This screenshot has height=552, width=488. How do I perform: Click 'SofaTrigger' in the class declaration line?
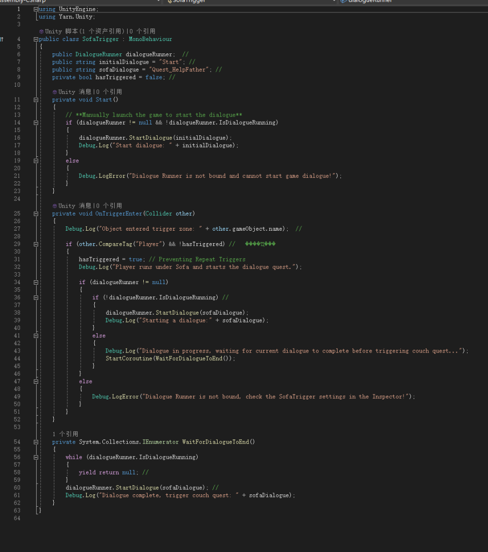[x=101, y=39]
